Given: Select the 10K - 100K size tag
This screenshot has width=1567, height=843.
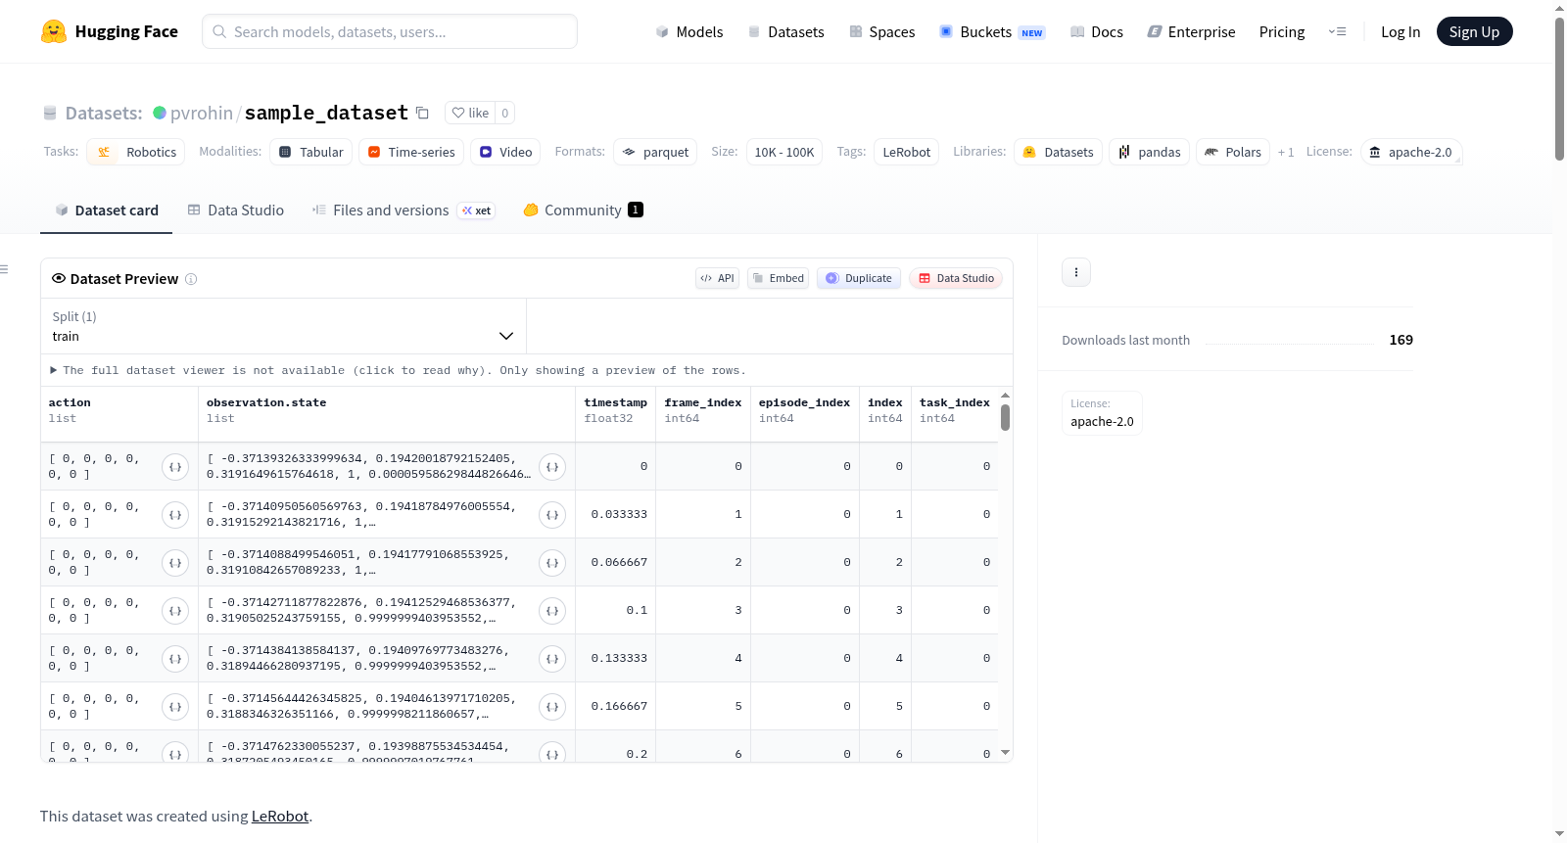Looking at the screenshot, I should [784, 152].
